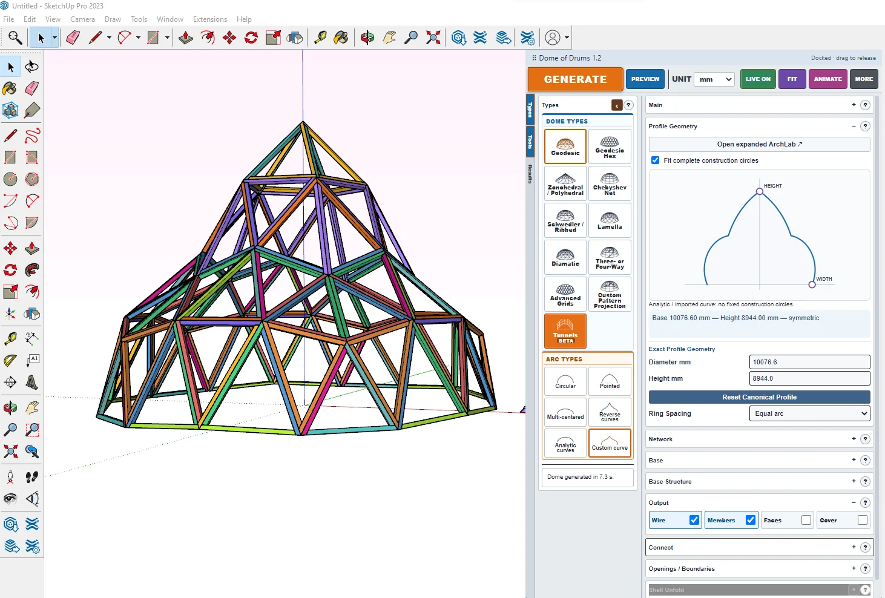
Task: Click the PREVIEW button
Action: [645, 79]
